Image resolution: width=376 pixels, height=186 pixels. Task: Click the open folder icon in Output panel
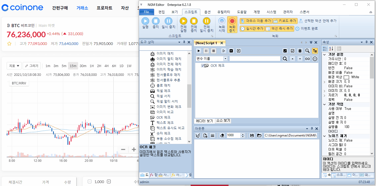pos(259,135)
